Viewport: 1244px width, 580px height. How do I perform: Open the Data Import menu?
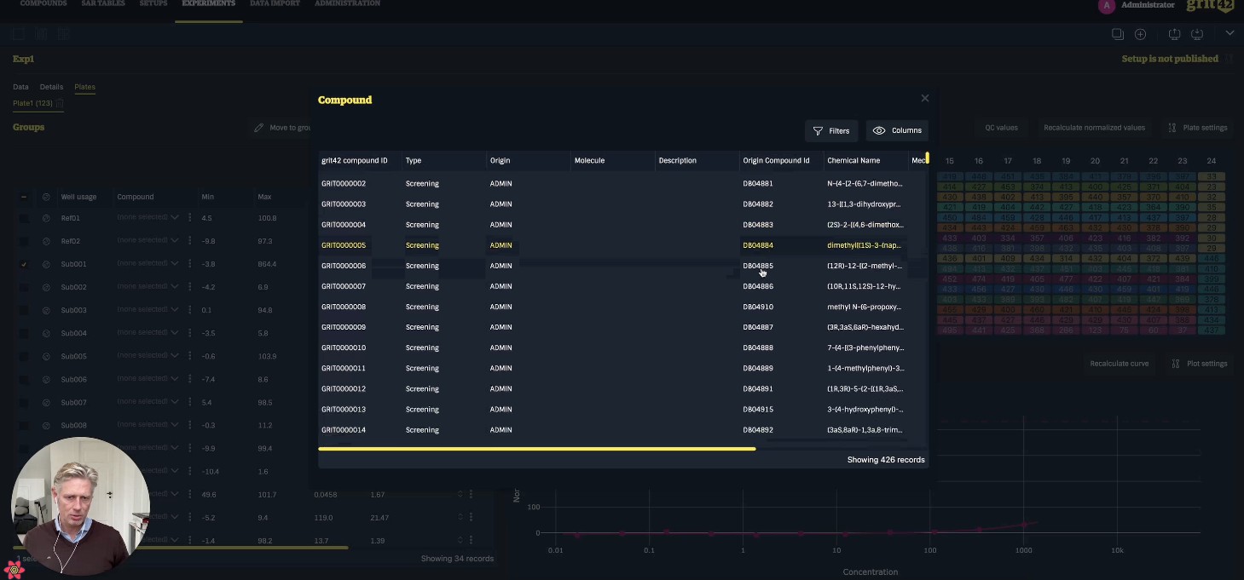point(275,4)
